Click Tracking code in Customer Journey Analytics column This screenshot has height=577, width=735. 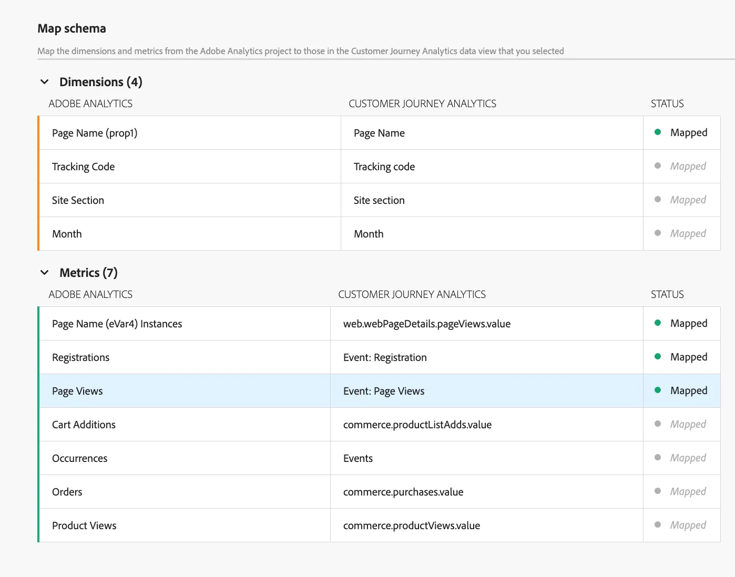click(492, 167)
